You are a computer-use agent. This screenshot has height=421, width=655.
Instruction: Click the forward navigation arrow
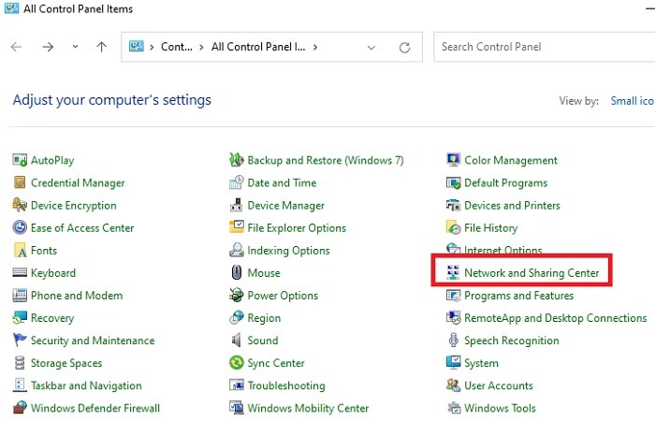48,47
